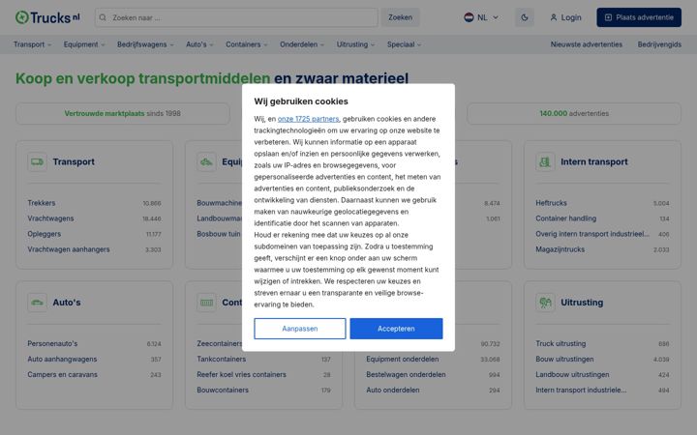Open the Vrachtwagens listing
Image resolution: width=697 pixels, height=435 pixels.
pos(50,218)
